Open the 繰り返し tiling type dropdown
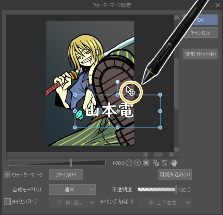 (72, 202)
